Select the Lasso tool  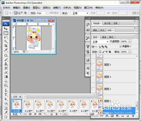pos(6,37)
